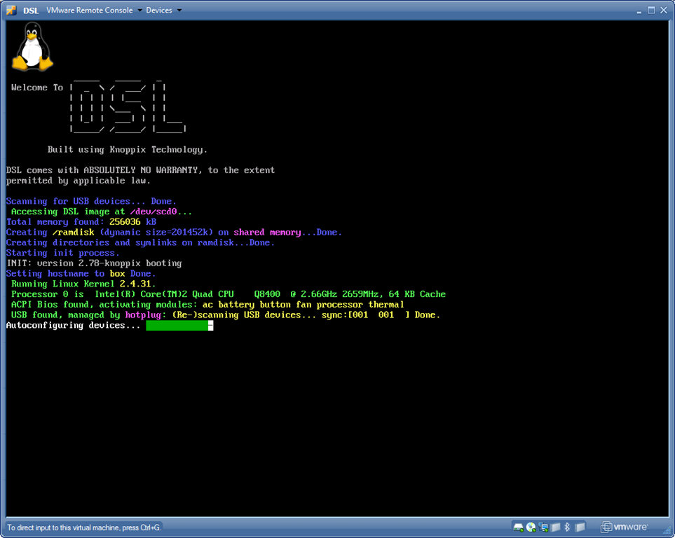Viewport: 675px width, 538px height.
Task: Click the 'Processor 0 is Intel(R) Core(TM)2' line
Action: coord(229,294)
